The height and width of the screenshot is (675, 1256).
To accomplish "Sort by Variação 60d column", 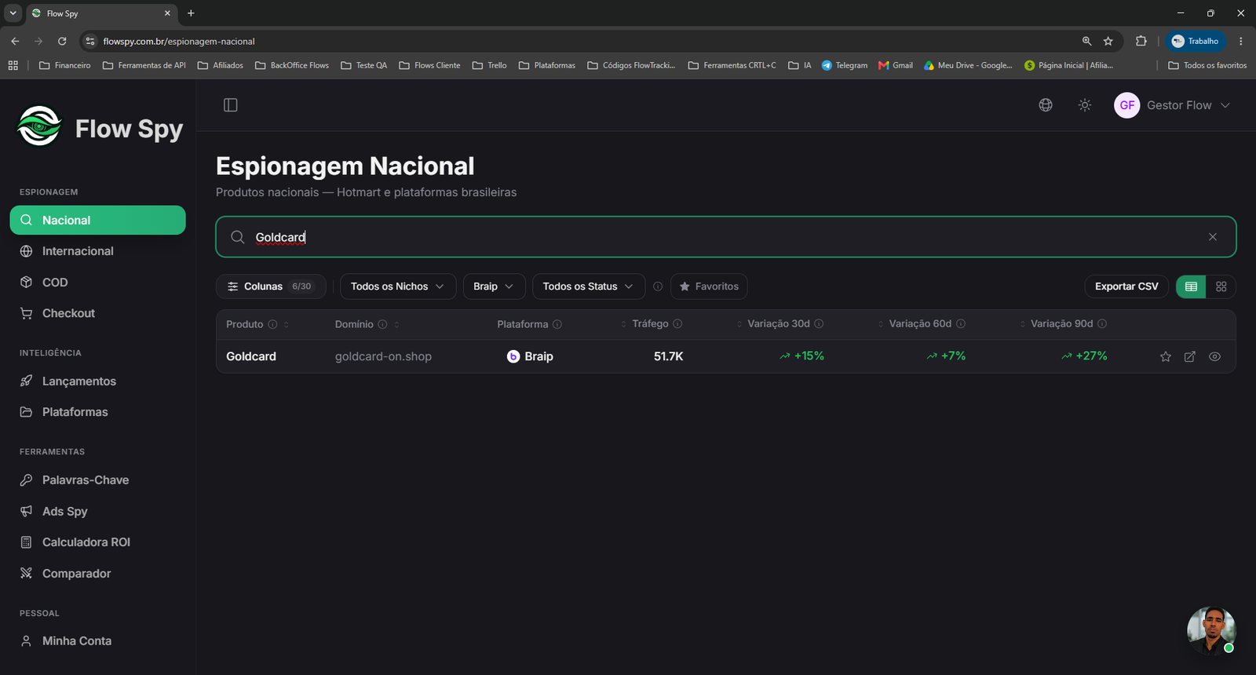I will click(919, 324).
